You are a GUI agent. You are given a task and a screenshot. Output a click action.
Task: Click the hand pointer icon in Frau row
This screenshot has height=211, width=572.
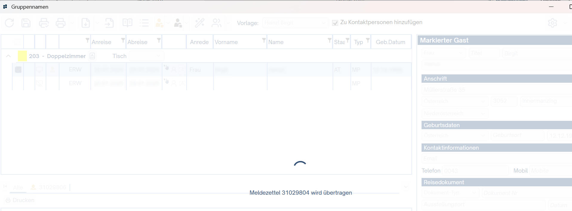(x=166, y=68)
